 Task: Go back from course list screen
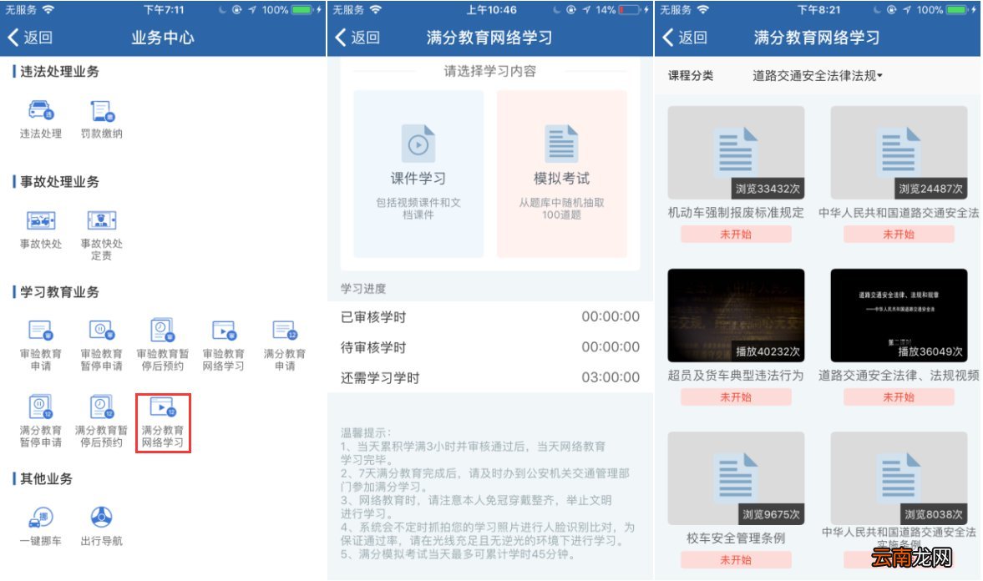[685, 38]
